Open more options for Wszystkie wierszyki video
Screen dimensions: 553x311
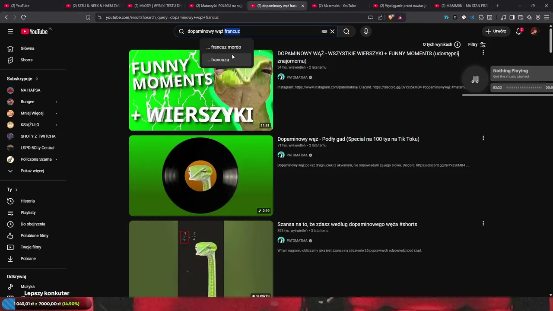483,53
